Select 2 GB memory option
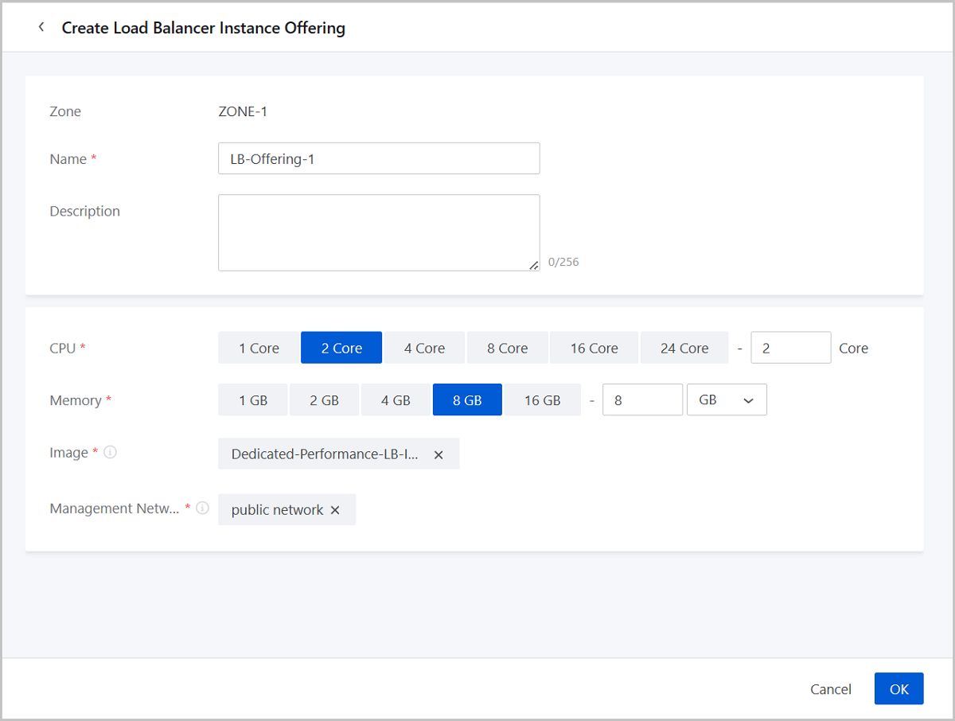Viewport: 955px width, 721px height. (324, 400)
